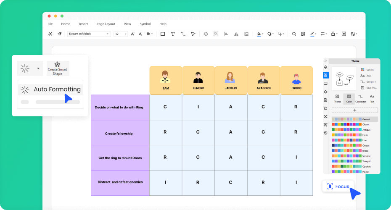Click the Same Size toolbar icon
This screenshot has width=391, height=210.
(246, 34)
